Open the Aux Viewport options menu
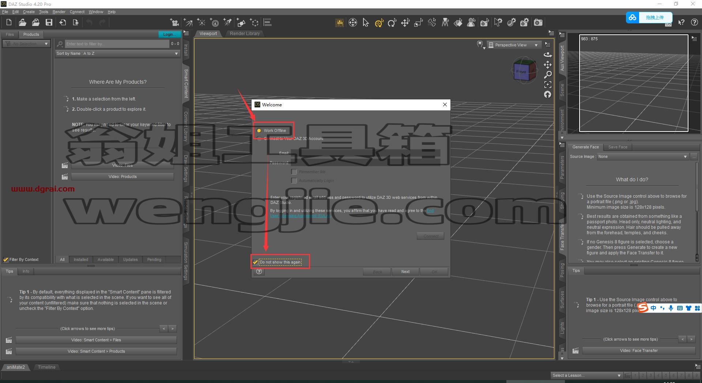 [x=694, y=39]
